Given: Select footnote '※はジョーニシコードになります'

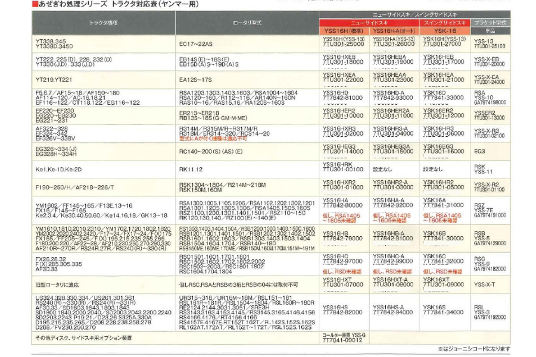Looking at the screenshot, I should pyautogui.click(x=474, y=349).
